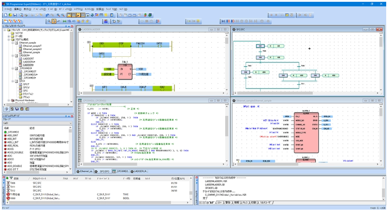The height and width of the screenshot is (211, 388).
Task: Click the New file icon in toolbar
Action: click(4, 15)
